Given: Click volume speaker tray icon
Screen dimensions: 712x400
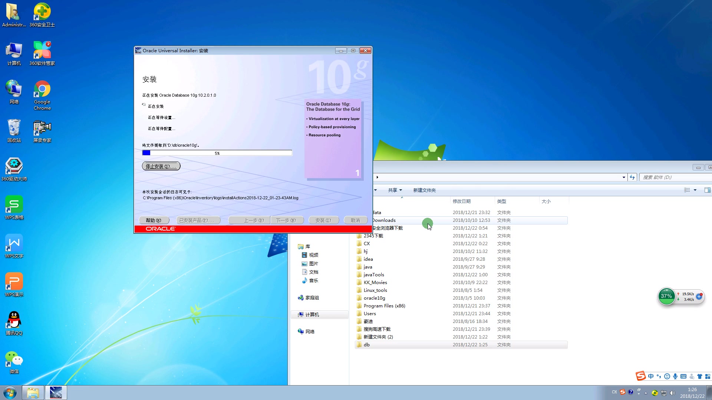Looking at the screenshot, I should [x=673, y=393].
